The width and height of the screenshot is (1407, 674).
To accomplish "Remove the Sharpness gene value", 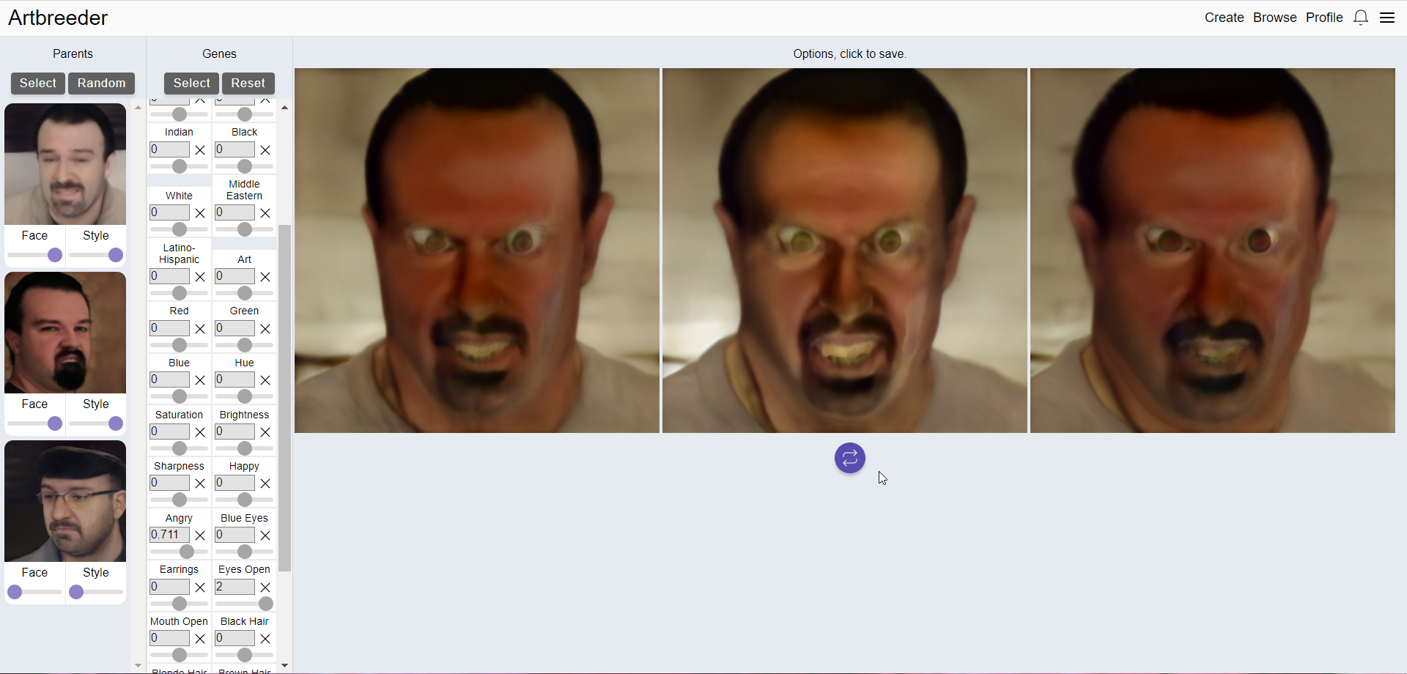I will coord(200,484).
